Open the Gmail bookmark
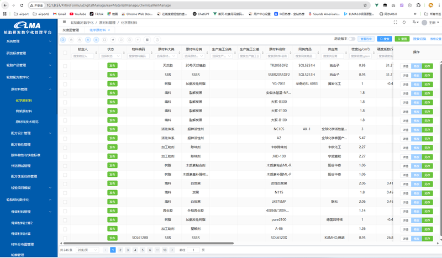This screenshot has width=442, height=258. [x=60, y=14]
